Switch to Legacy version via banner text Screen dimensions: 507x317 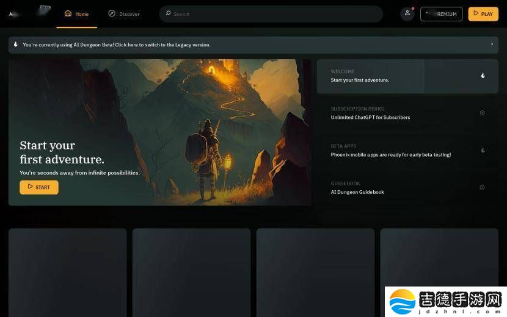[x=116, y=45]
